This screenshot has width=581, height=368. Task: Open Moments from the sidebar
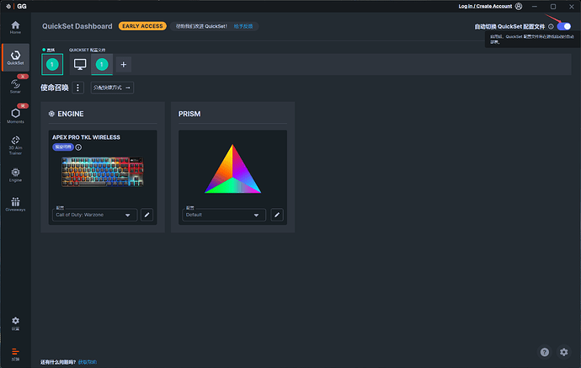tap(15, 115)
